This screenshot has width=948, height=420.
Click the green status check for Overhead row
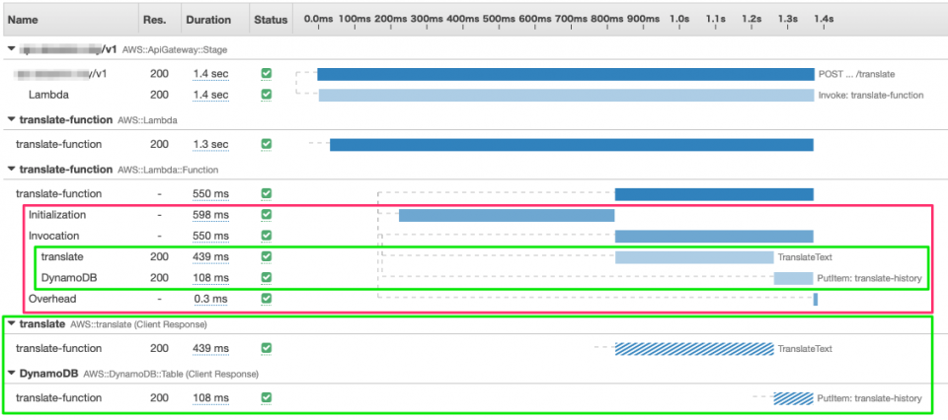click(266, 299)
